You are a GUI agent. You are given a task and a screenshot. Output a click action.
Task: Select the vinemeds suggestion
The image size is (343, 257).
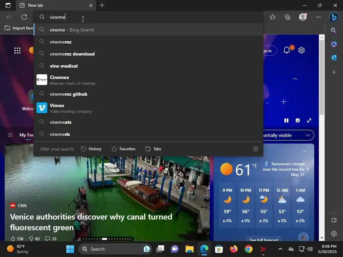tap(148, 135)
